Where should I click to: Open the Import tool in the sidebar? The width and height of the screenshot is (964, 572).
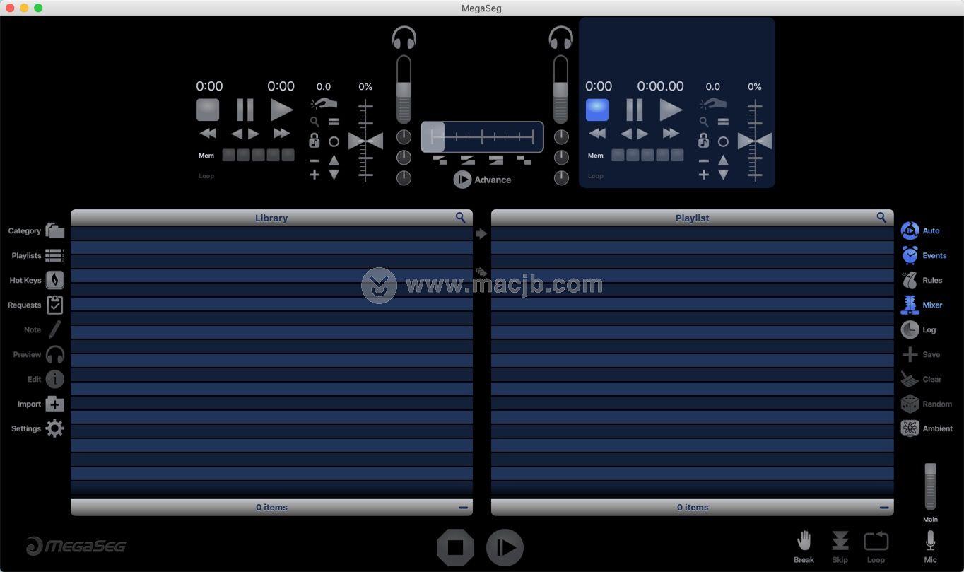pyautogui.click(x=54, y=404)
